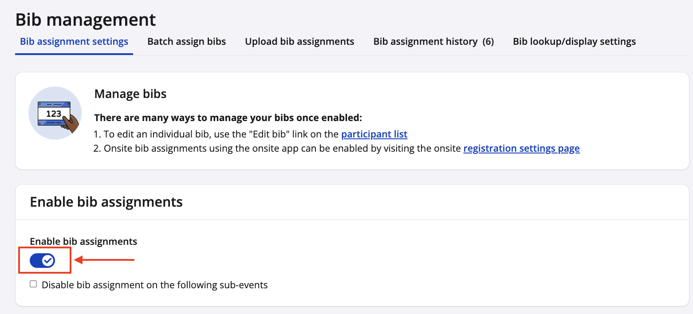Click the bold "There are many ways" text
The image size is (693, 314).
coord(228,118)
